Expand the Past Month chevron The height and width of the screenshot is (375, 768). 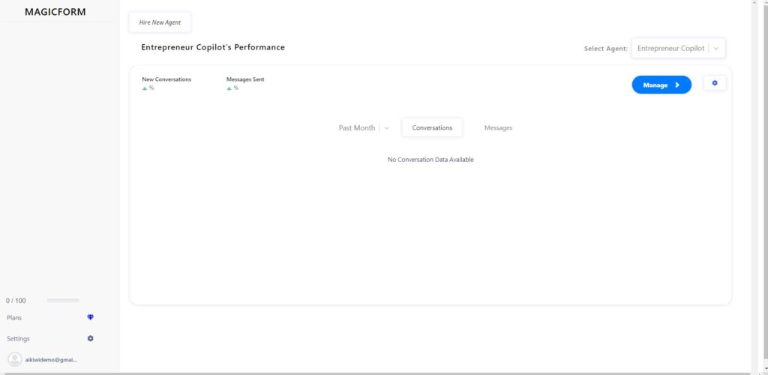(x=386, y=128)
